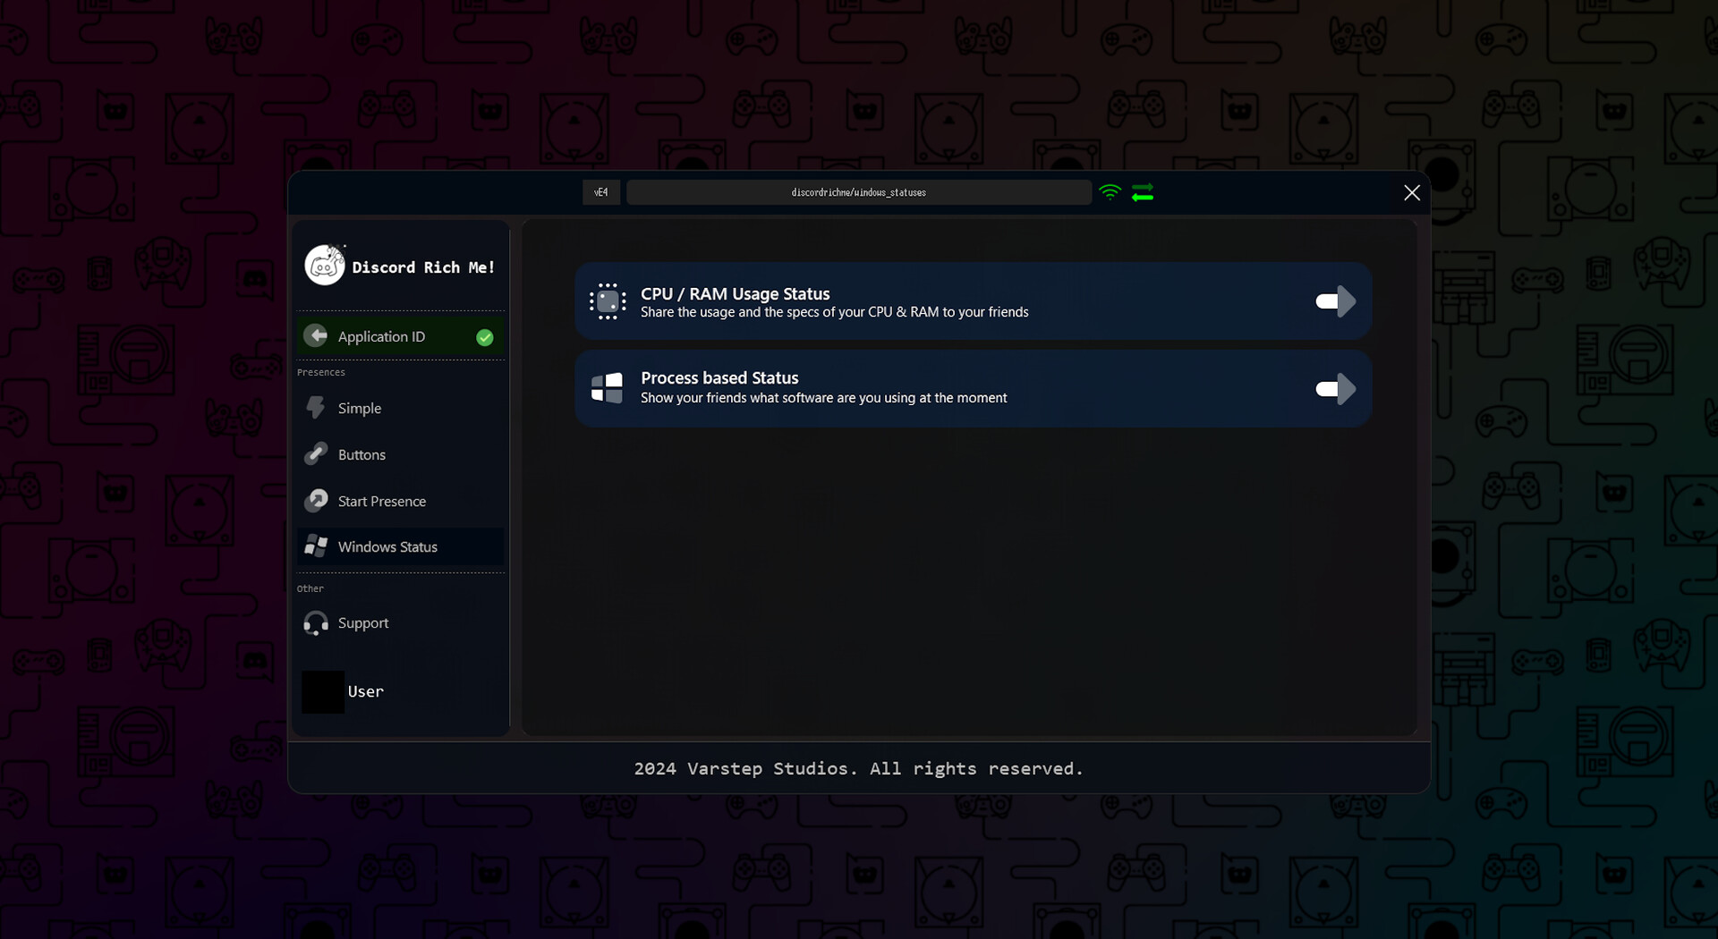Go to the Buttons page
Screen dimensions: 1718x939
click(400, 454)
